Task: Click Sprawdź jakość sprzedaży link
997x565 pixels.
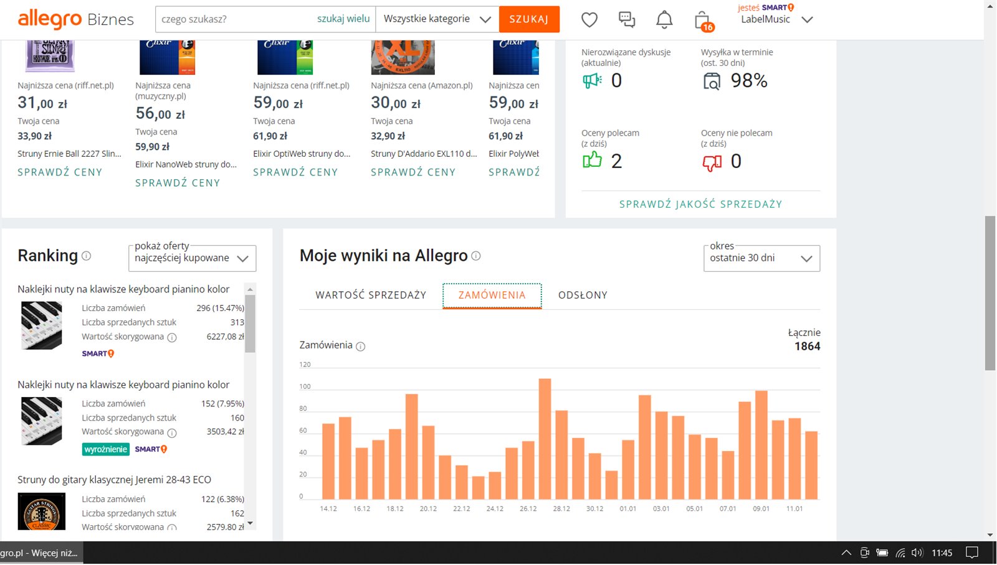Action: (x=700, y=204)
